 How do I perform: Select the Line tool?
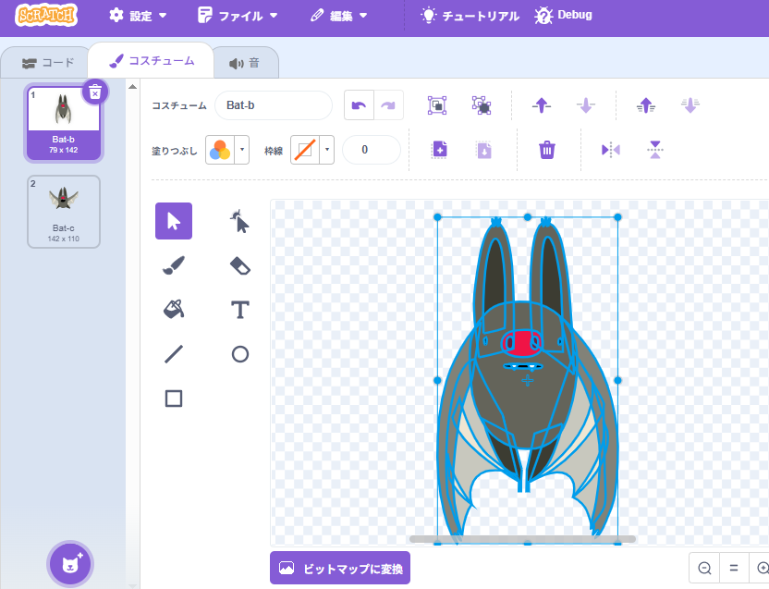[x=174, y=354]
